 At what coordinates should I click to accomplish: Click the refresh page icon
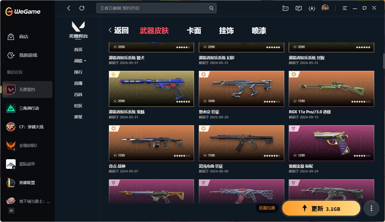pos(82,8)
